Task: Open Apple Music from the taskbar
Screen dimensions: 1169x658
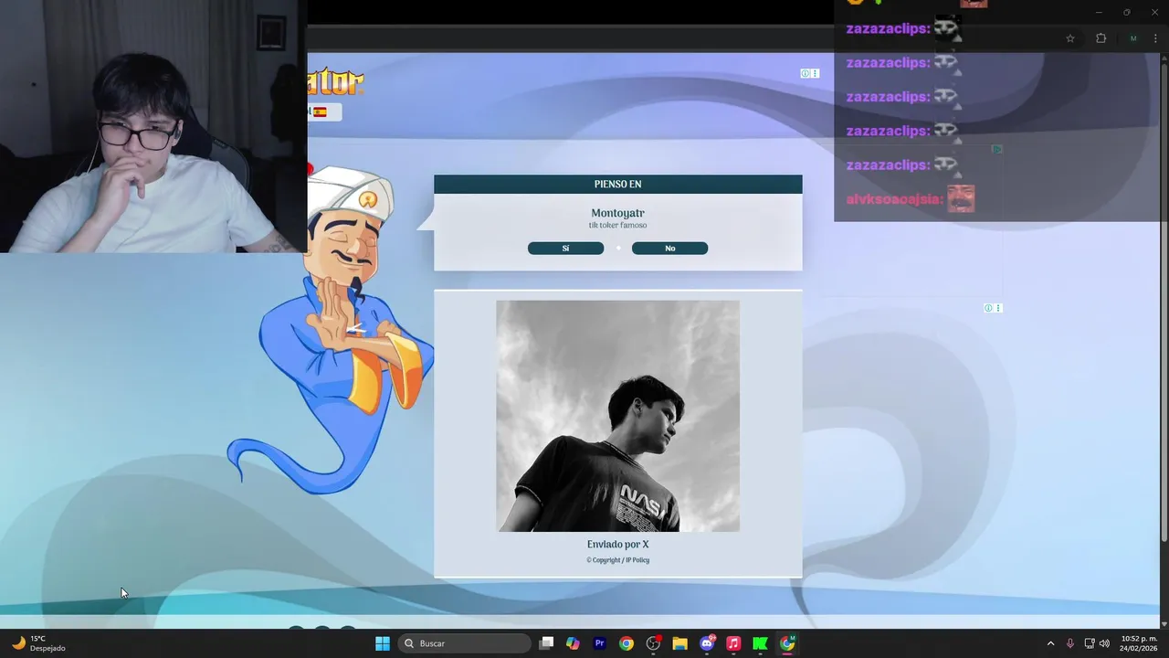Action: click(x=733, y=643)
